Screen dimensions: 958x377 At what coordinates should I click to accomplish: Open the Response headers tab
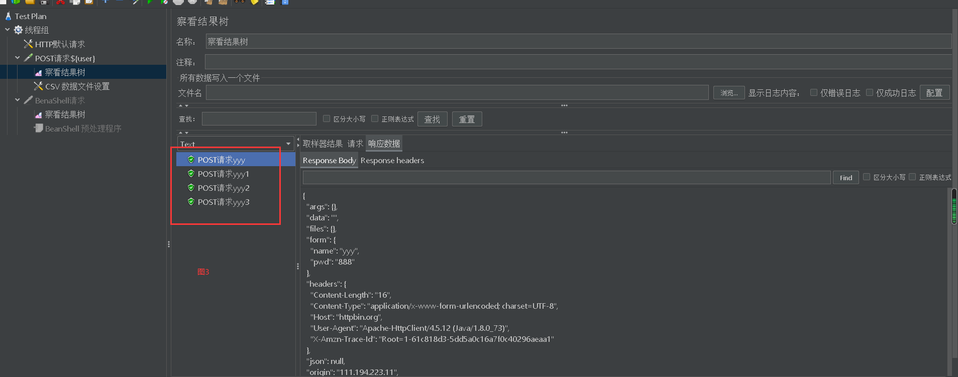tap(392, 161)
